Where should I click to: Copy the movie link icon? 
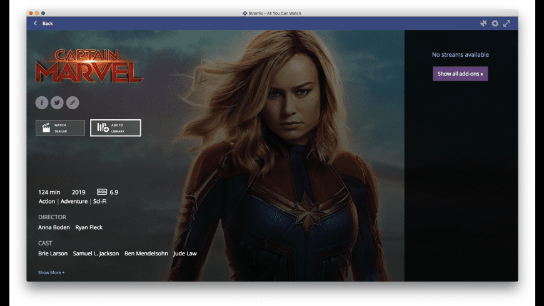[x=73, y=102]
